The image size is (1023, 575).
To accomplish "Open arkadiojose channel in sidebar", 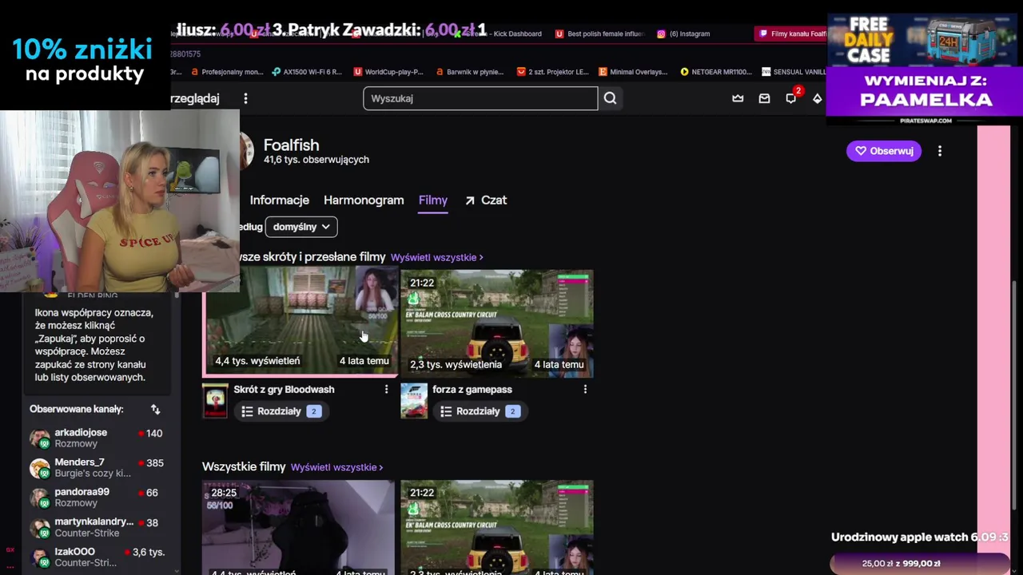I will [x=96, y=438].
